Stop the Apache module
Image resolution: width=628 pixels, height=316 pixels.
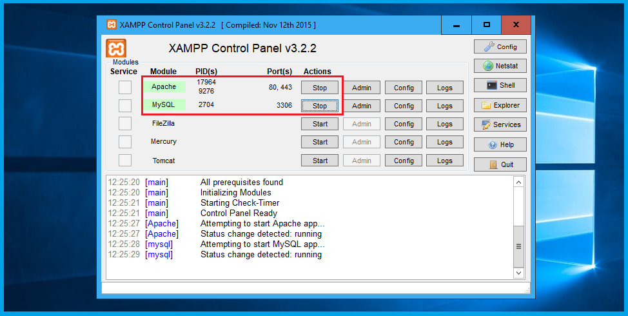tap(320, 88)
